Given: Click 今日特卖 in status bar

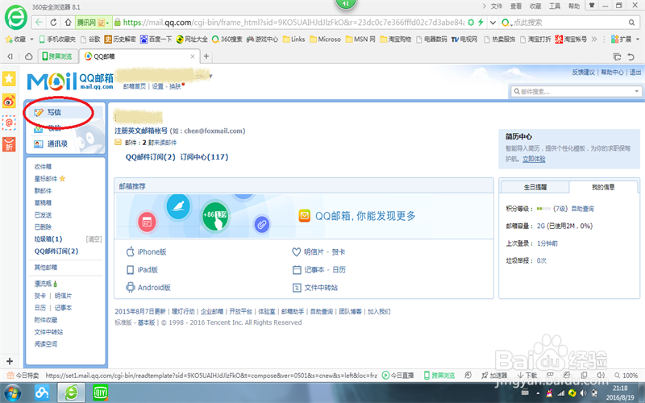Looking at the screenshot, I should [23, 375].
